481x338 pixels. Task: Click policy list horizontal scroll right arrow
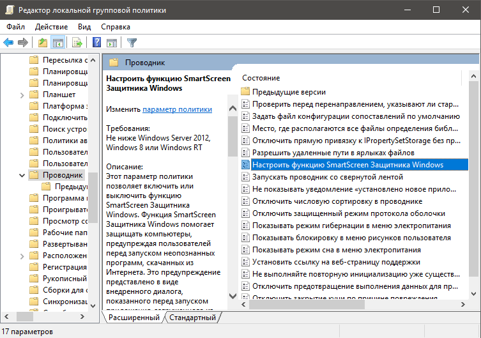463,305
